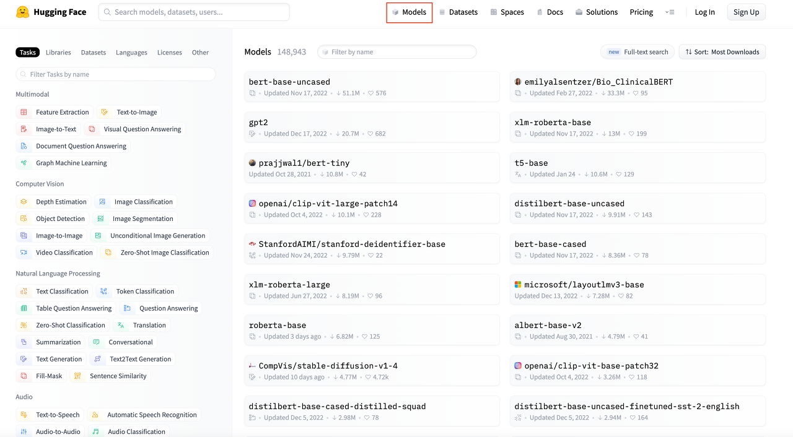Screen dimensions: 793x437
Task: Open distilbert-base-cased-distilled-squad model
Action: click(x=372, y=411)
